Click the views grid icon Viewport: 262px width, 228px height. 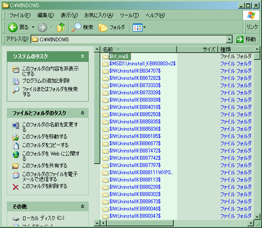(137, 27)
